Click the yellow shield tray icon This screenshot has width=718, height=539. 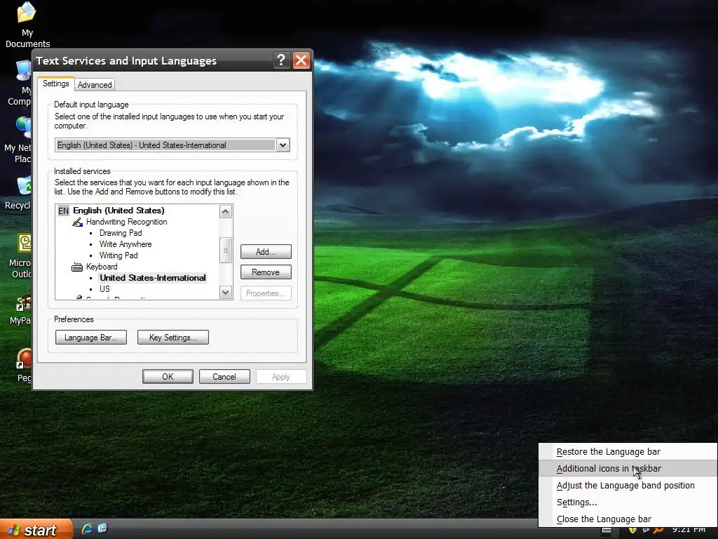(632, 531)
